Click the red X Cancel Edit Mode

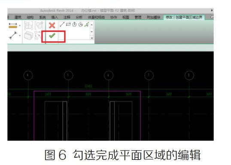click(x=52, y=25)
